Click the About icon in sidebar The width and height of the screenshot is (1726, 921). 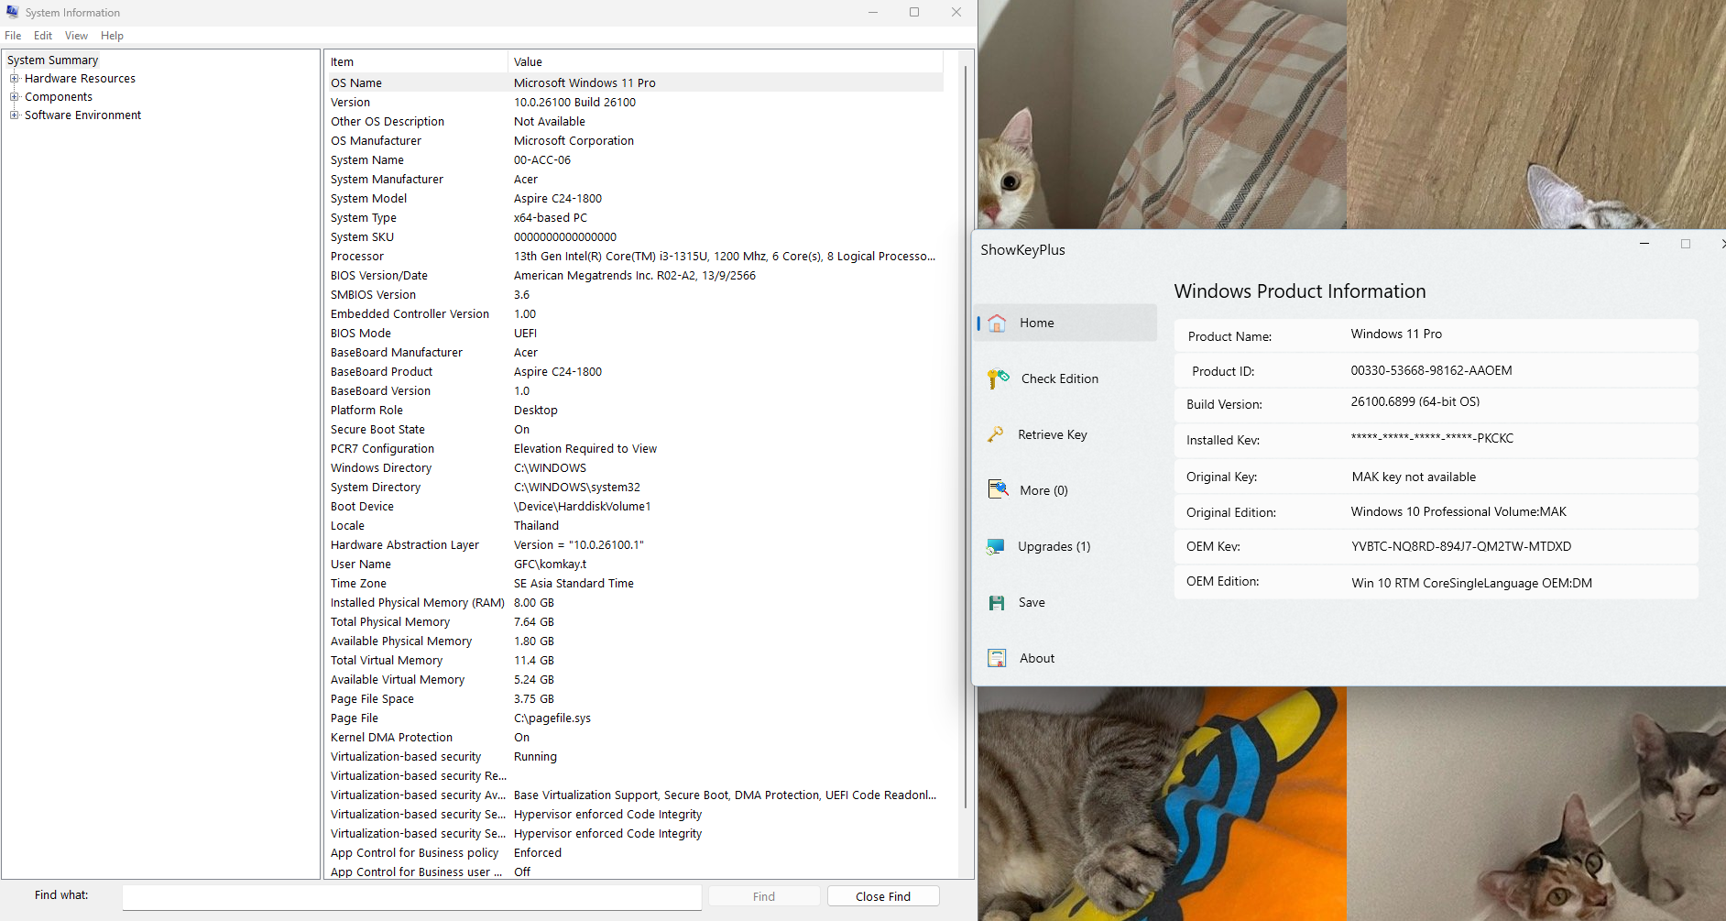(997, 658)
